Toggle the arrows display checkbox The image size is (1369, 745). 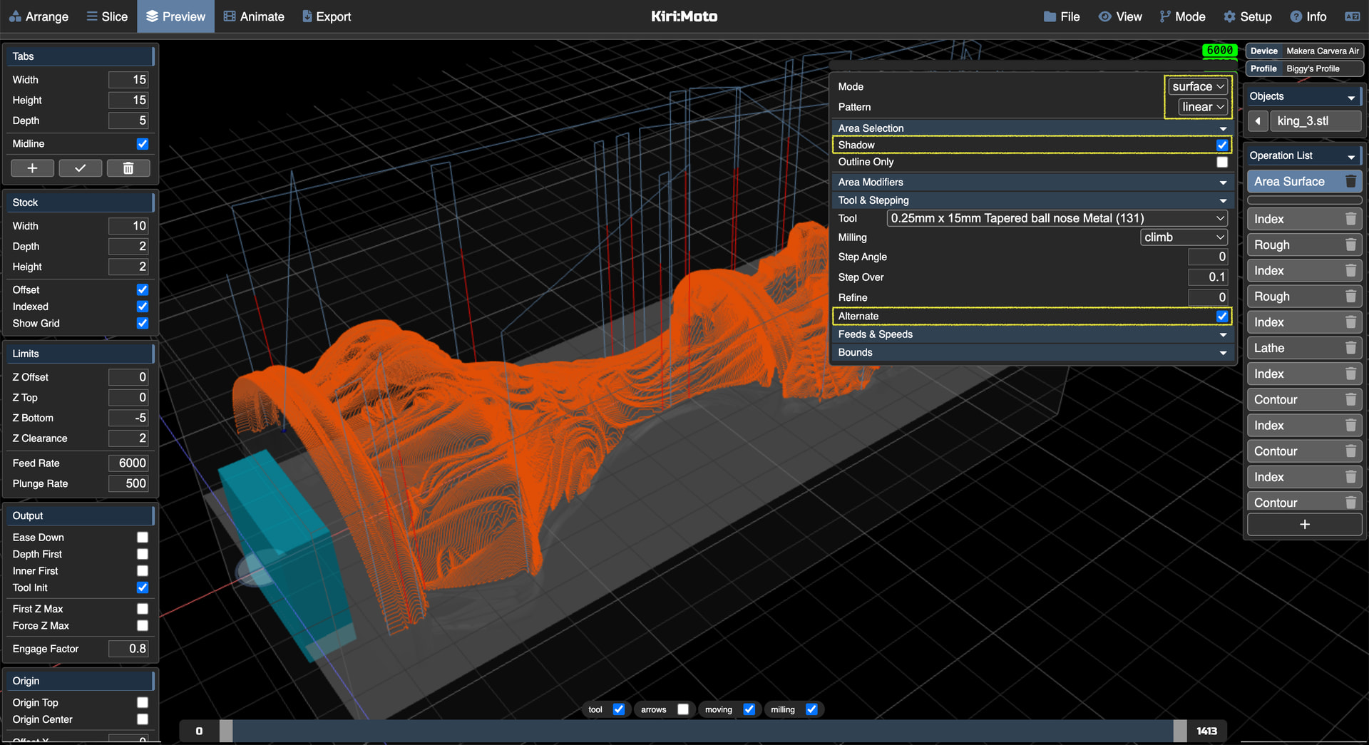tap(683, 709)
